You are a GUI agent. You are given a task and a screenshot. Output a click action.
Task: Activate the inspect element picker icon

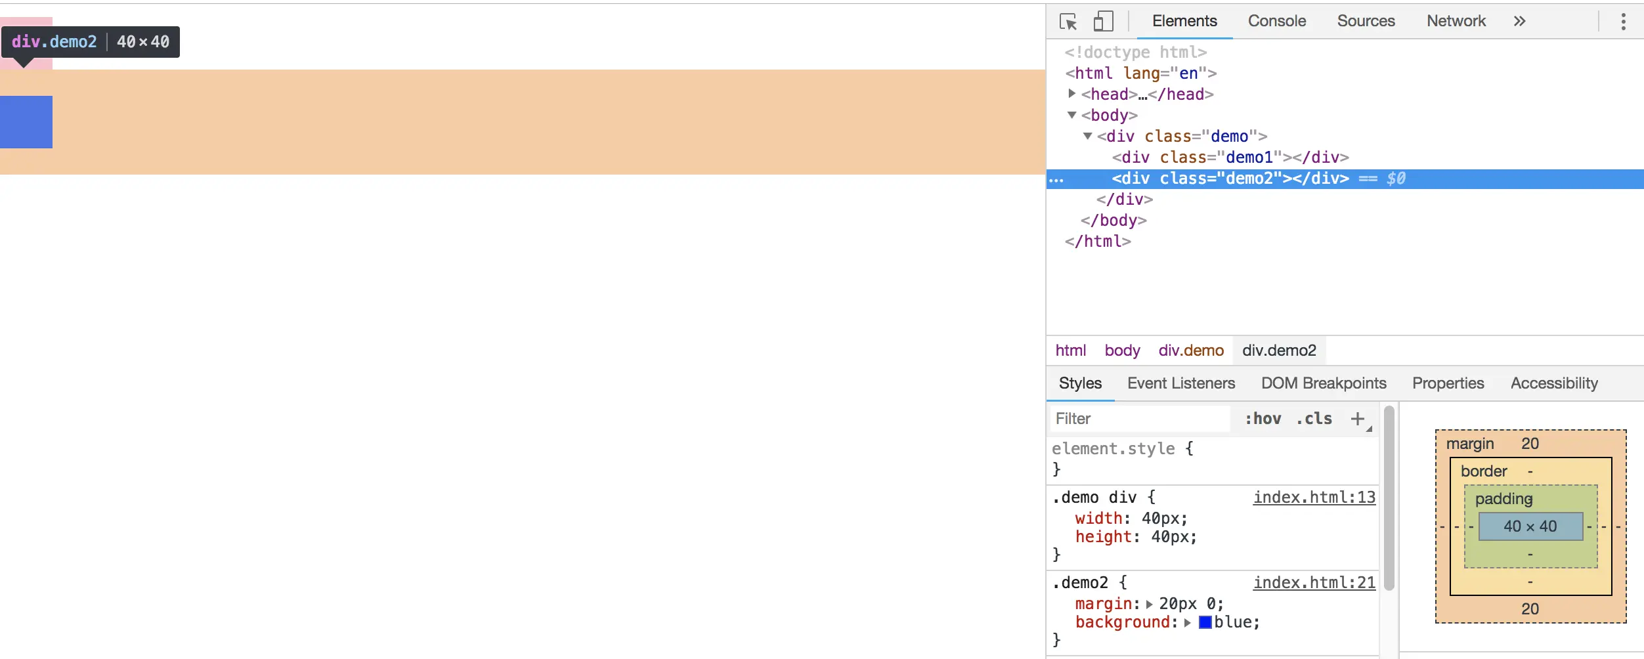(x=1068, y=22)
